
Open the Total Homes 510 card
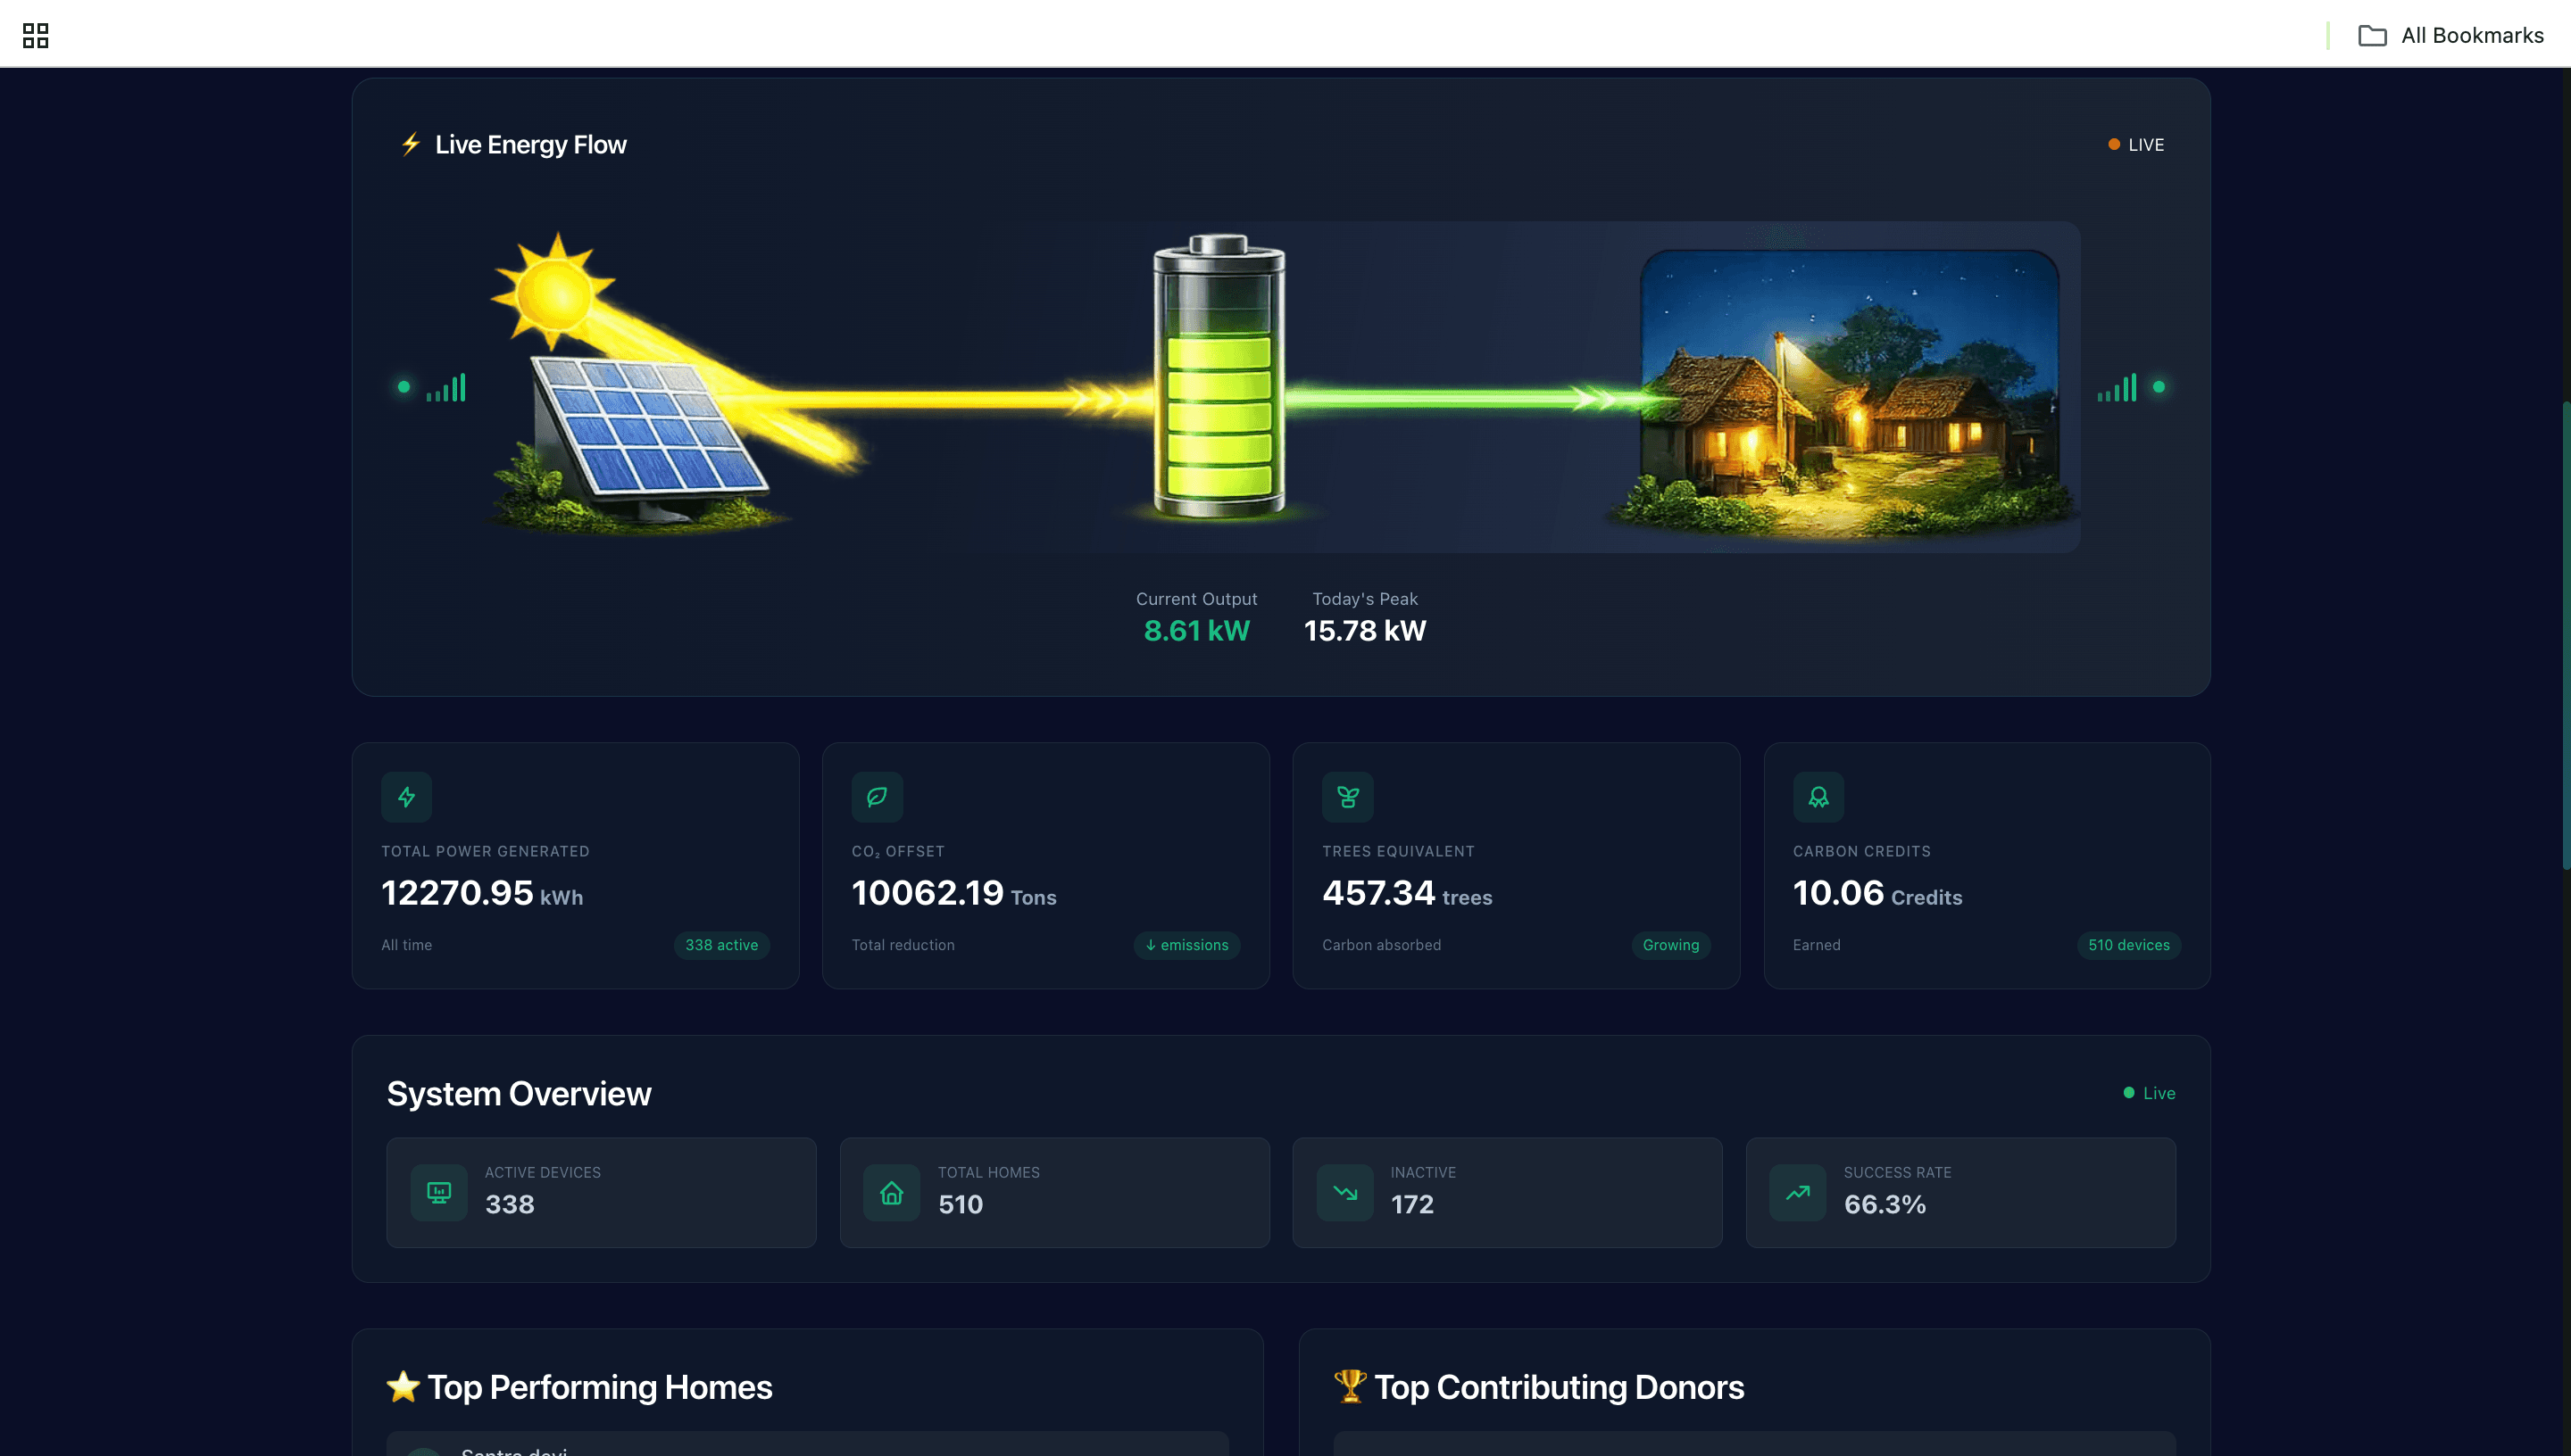point(1054,1192)
